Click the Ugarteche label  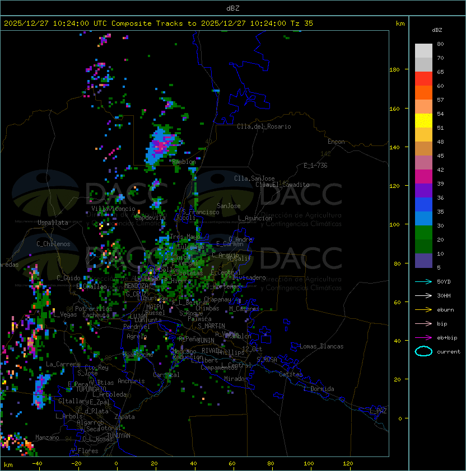coord(138,355)
